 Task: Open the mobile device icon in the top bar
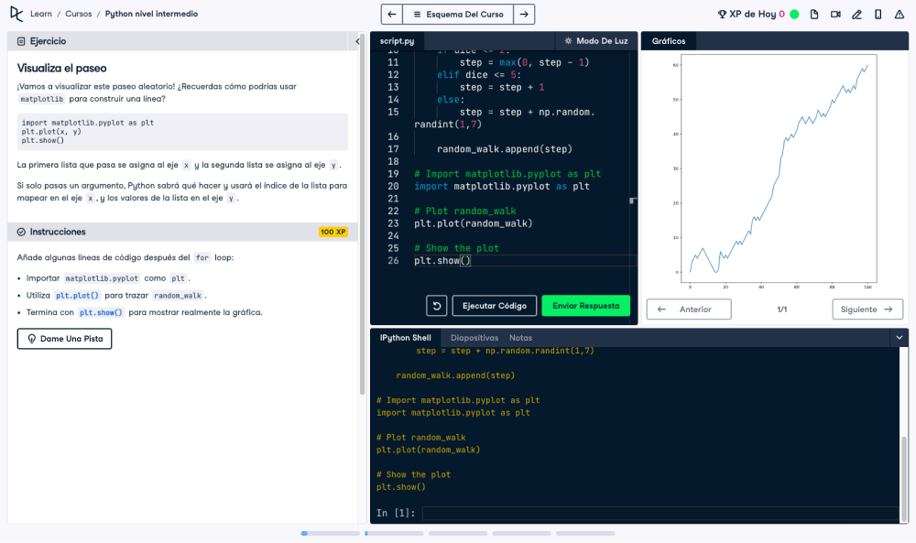tap(878, 14)
